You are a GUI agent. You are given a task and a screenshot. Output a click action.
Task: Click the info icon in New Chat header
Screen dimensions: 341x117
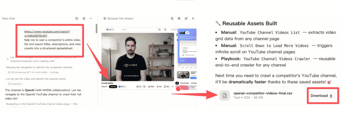pyautogui.click(x=77, y=19)
